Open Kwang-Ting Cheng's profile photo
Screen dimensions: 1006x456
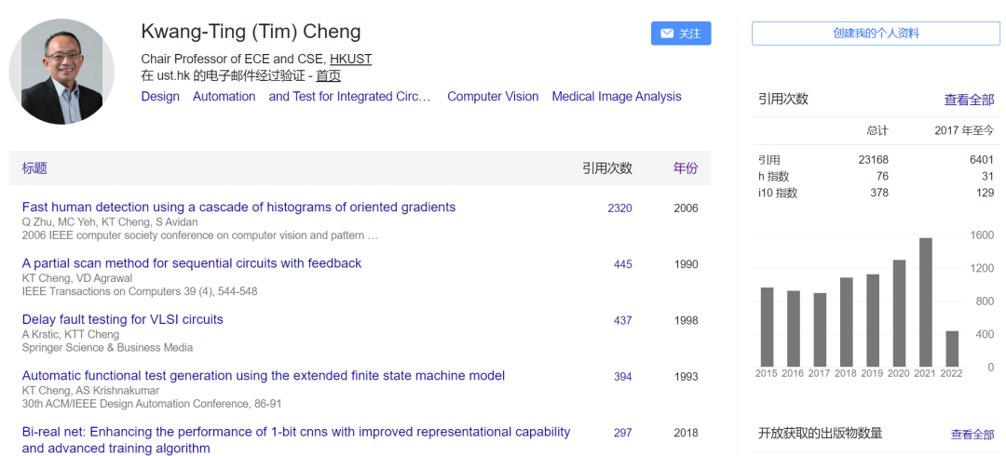pyautogui.click(x=61, y=72)
